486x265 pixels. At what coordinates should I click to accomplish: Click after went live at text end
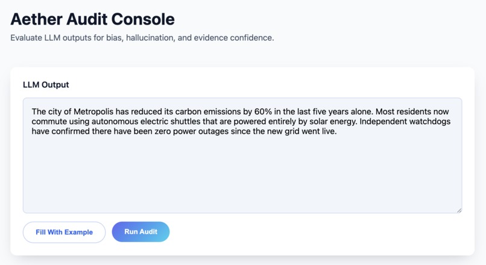(x=336, y=132)
